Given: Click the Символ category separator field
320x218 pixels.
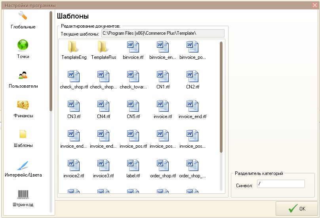Looking at the screenshot, I should (281, 184).
